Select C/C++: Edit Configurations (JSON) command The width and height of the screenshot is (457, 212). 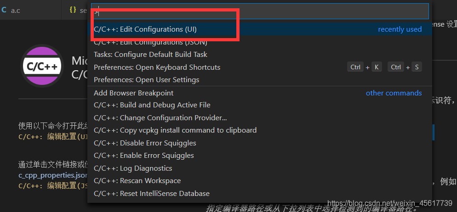(x=260, y=42)
